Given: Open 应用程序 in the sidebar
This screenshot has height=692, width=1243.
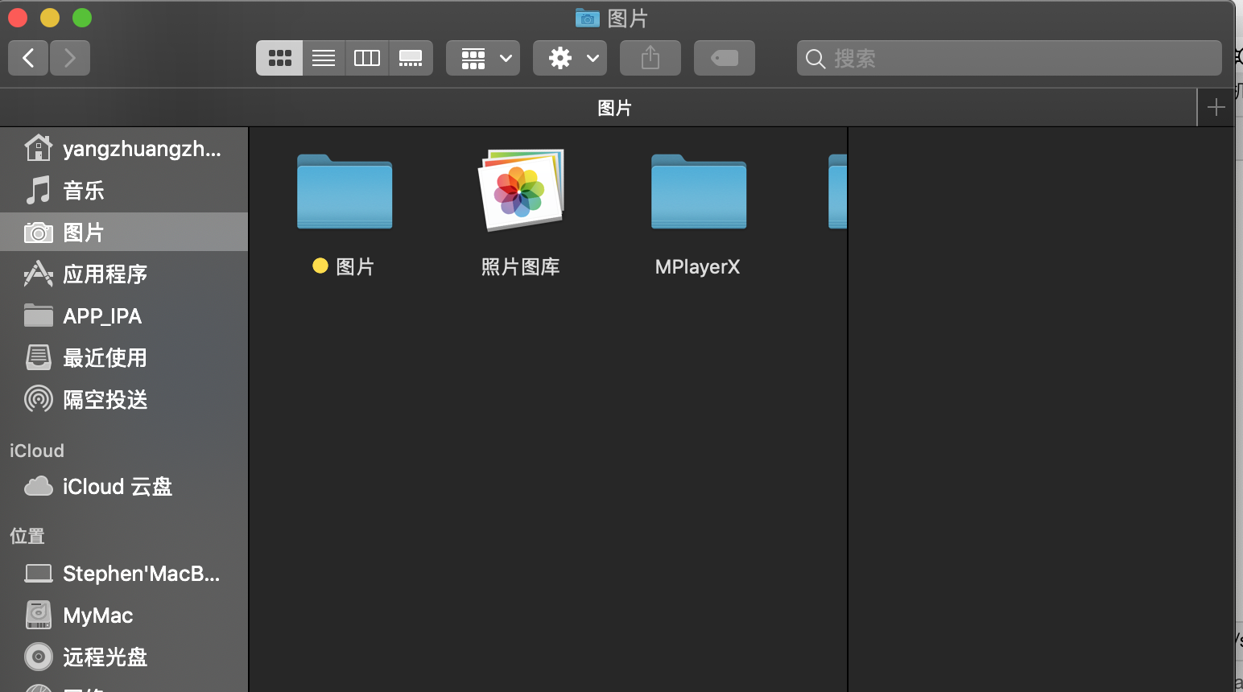Looking at the screenshot, I should pos(105,274).
